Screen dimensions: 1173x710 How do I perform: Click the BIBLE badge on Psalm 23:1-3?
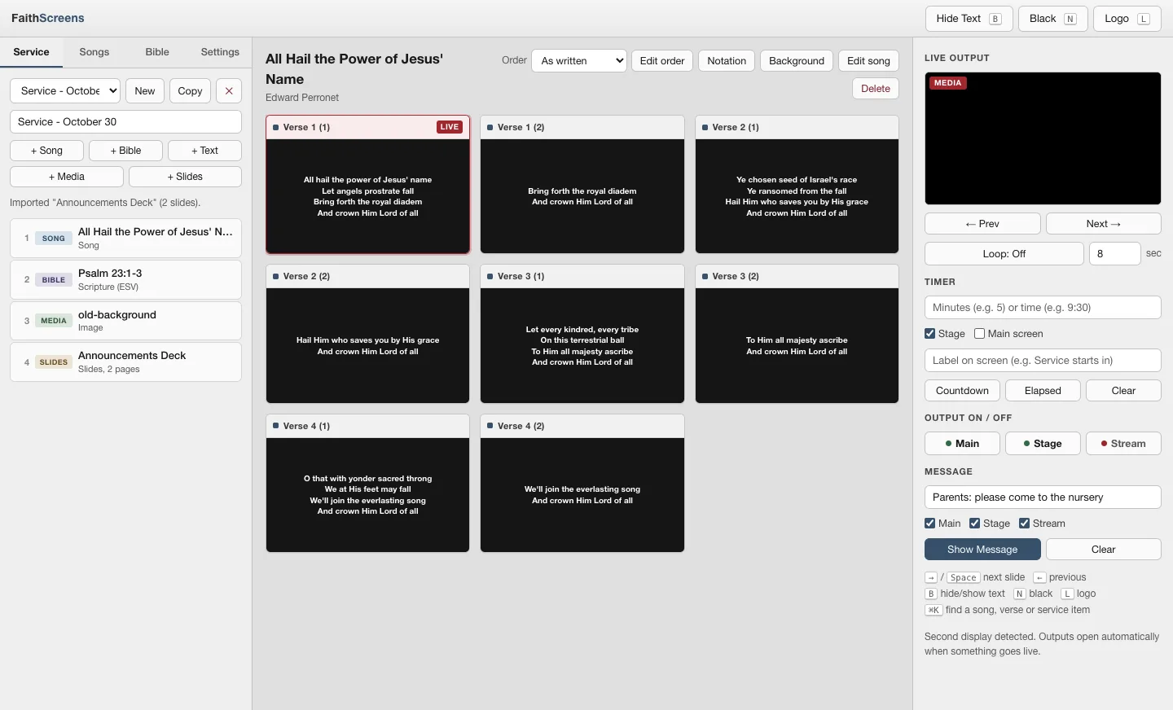54,280
